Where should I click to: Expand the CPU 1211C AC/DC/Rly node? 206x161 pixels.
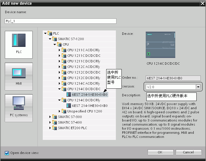pyautogui.click(x=59, y=50)
